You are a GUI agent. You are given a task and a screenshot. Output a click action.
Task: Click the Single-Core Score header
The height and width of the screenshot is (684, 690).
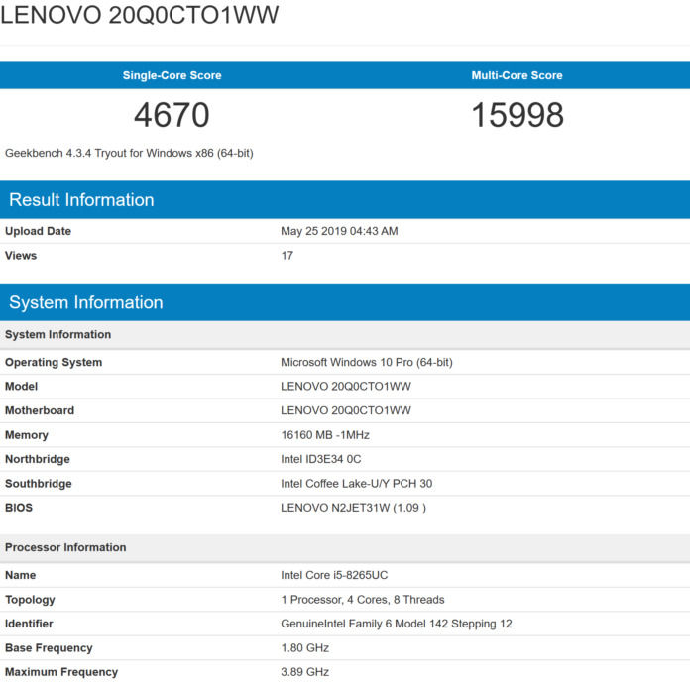(172, 75)
